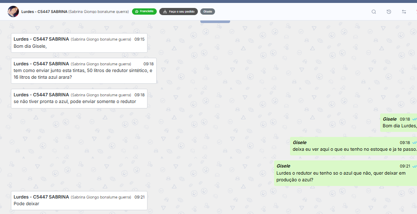Select the "Lurdes o redutor eu tenho" message
Image resolution: width=417 pixels, height=214 pixels.
345,173
